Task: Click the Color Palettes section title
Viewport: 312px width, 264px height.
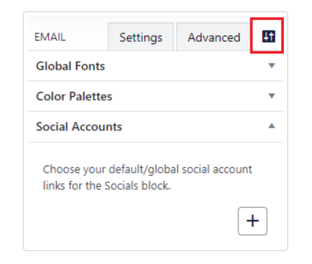Action: [74, 97]
